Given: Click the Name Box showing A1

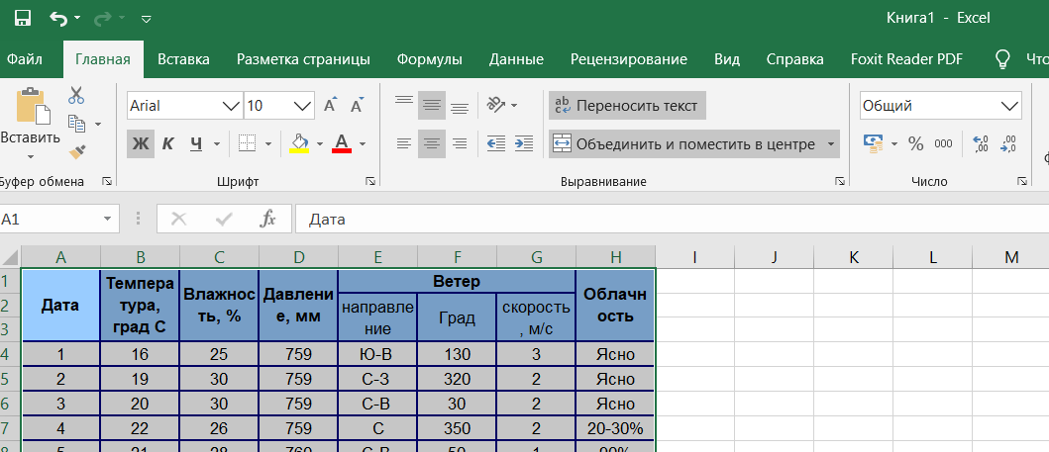Looking at the screenshot, I should tap(51, 219).
